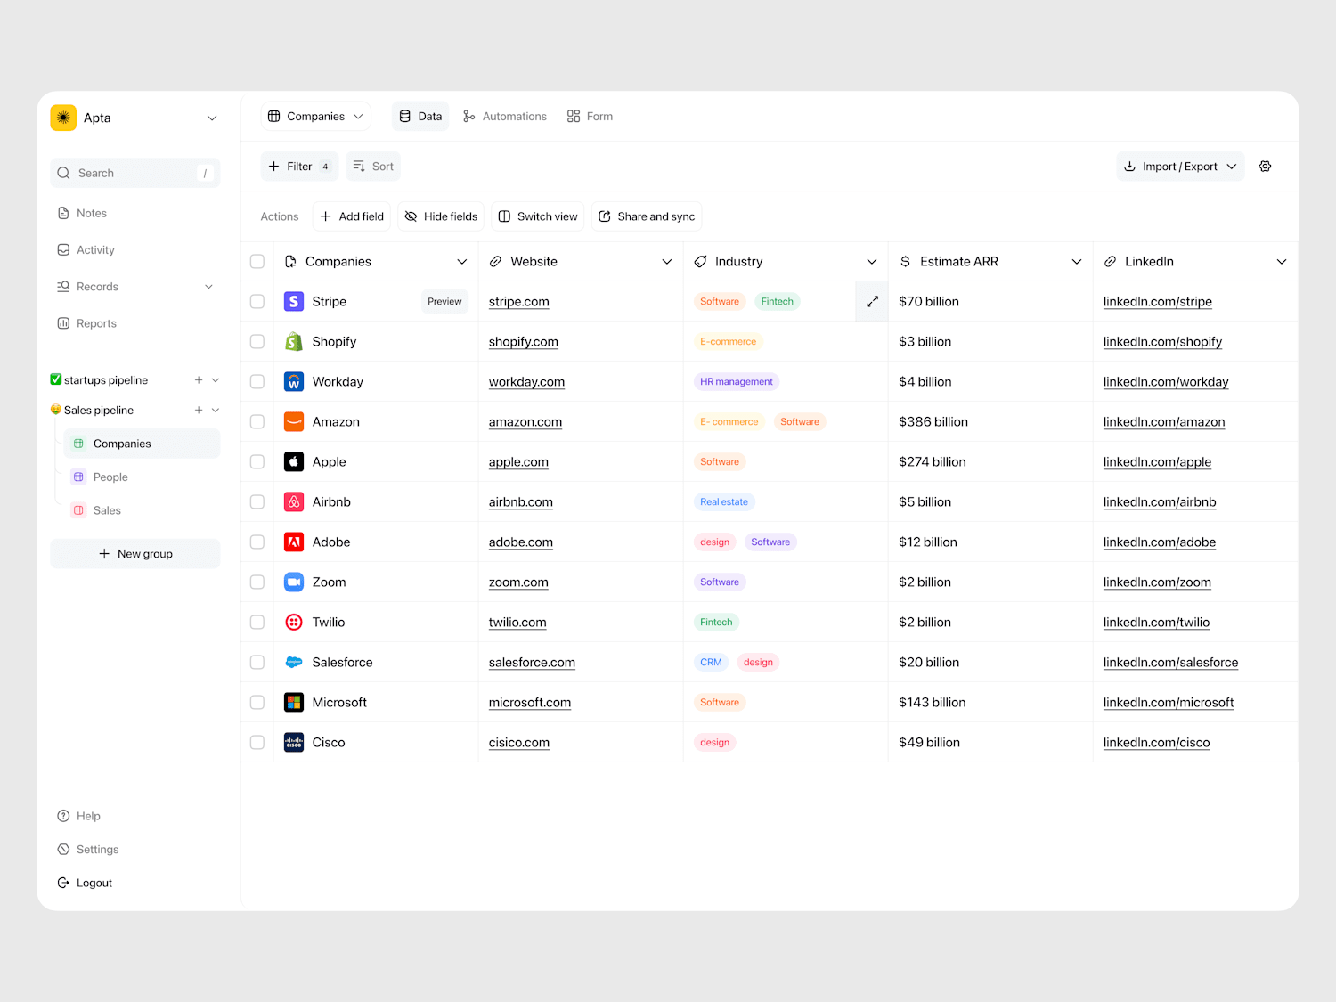Switch to the Data tab
Screen dimensions: 1336x1002
(x=420, y=117)
